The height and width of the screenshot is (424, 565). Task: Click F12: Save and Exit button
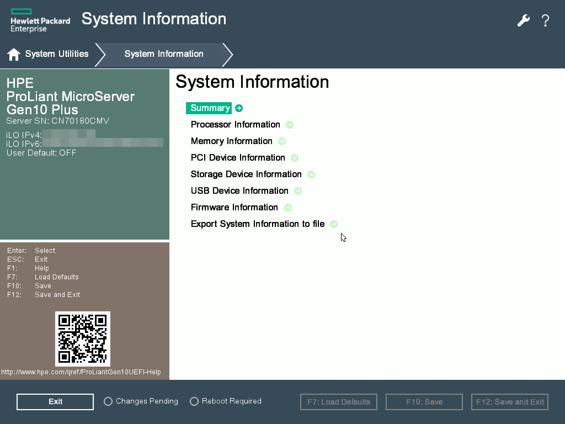tap(510, 402)
